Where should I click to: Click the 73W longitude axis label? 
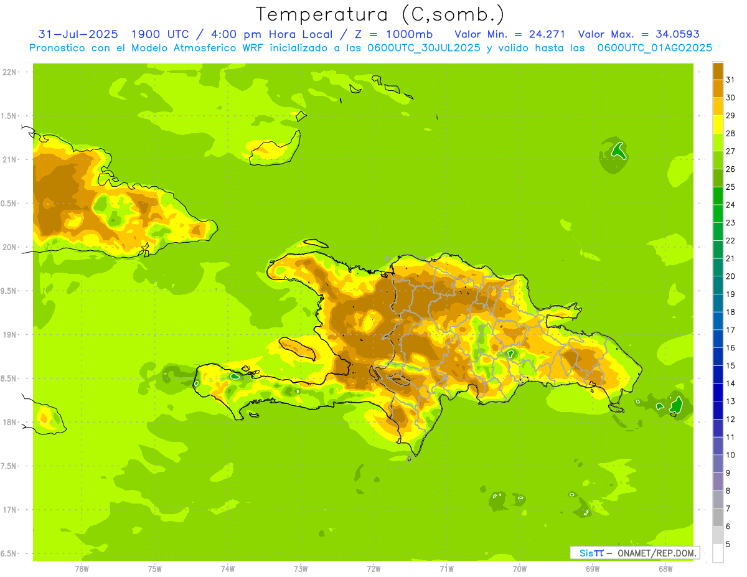click(301, 569)
